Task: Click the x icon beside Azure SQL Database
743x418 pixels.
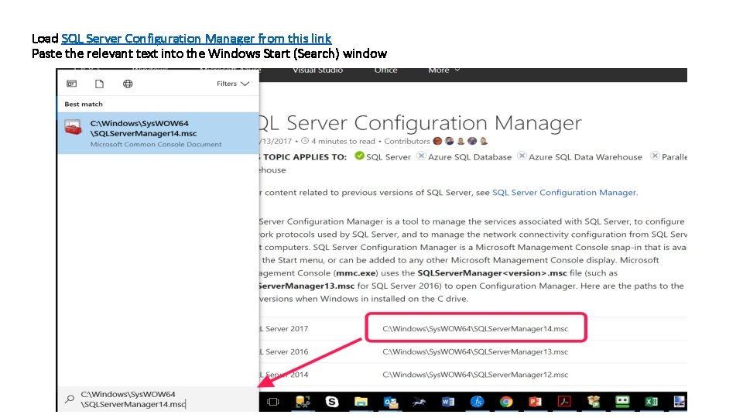Action: 421,156
